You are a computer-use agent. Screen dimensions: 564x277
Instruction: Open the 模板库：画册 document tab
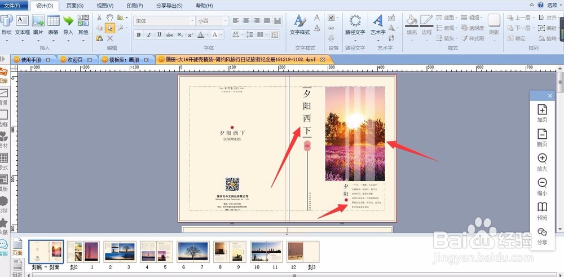[127, 60]
